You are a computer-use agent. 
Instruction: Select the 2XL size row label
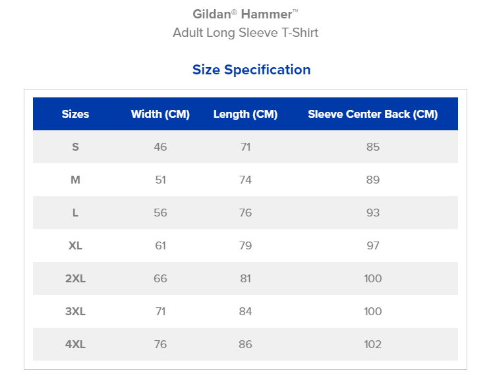click(x=76, y=278)
